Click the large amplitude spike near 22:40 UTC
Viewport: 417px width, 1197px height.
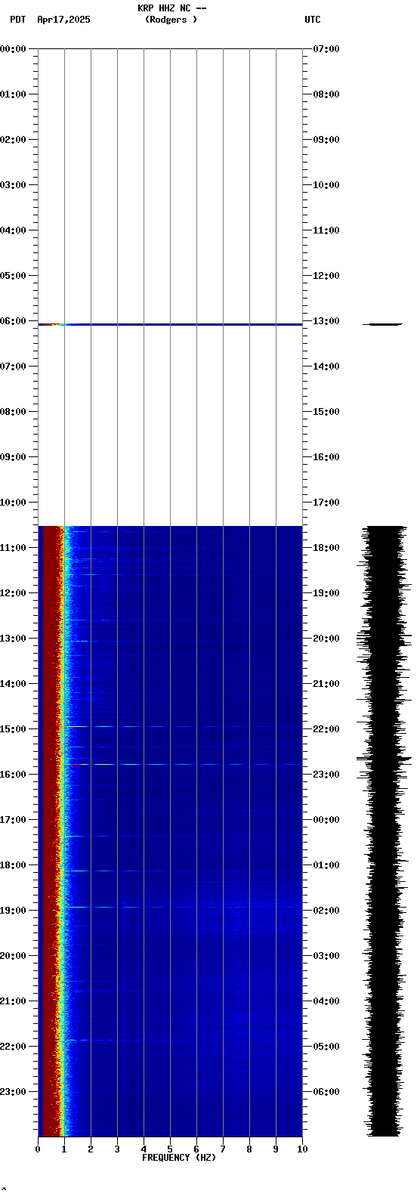click(384, 758)
